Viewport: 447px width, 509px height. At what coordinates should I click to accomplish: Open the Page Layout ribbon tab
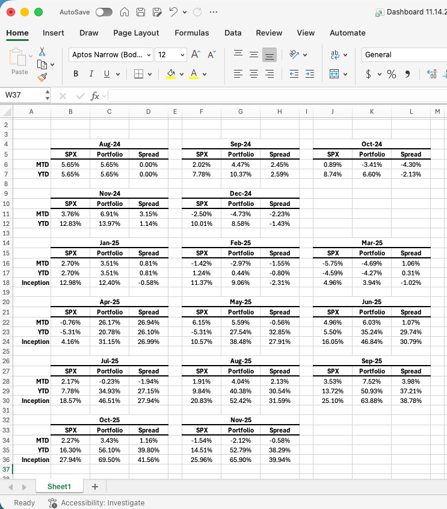pos(136,33)
